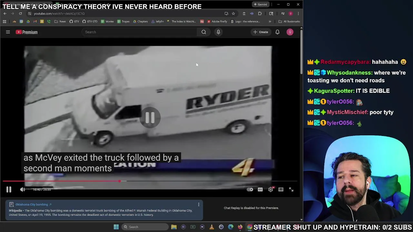Open YouTube notifications bell
Image resolution: width=413 pixels, height=232 pixels.
coord(277,32)
